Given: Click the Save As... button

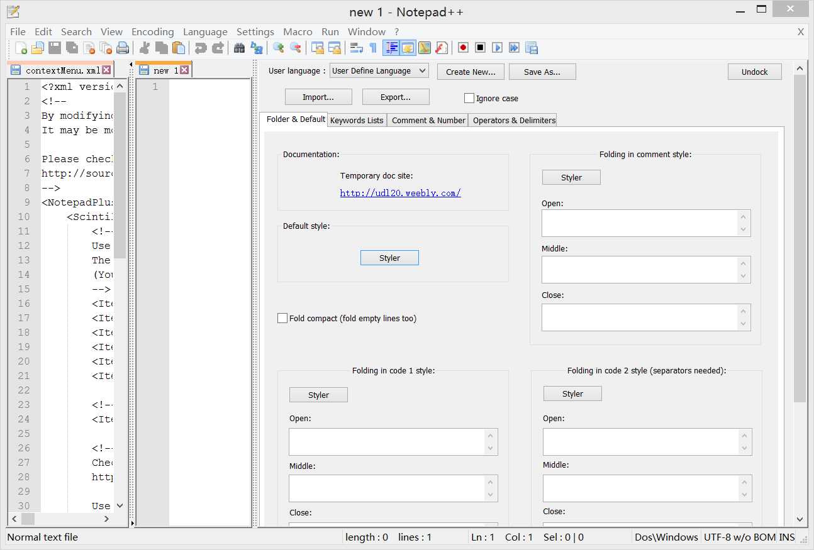Looking at the screenshot, I should pos(542,72).
